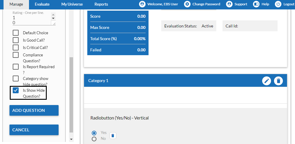Click the Welcome EBS User avatar icon
295x144 pixels.
142,4
